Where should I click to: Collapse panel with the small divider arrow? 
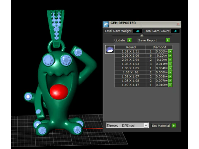(142, 36)
